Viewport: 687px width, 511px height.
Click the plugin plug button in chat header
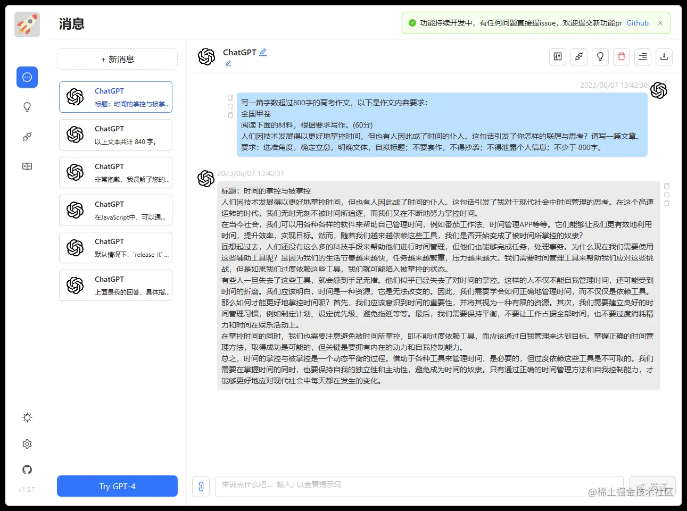click(579, 56)
